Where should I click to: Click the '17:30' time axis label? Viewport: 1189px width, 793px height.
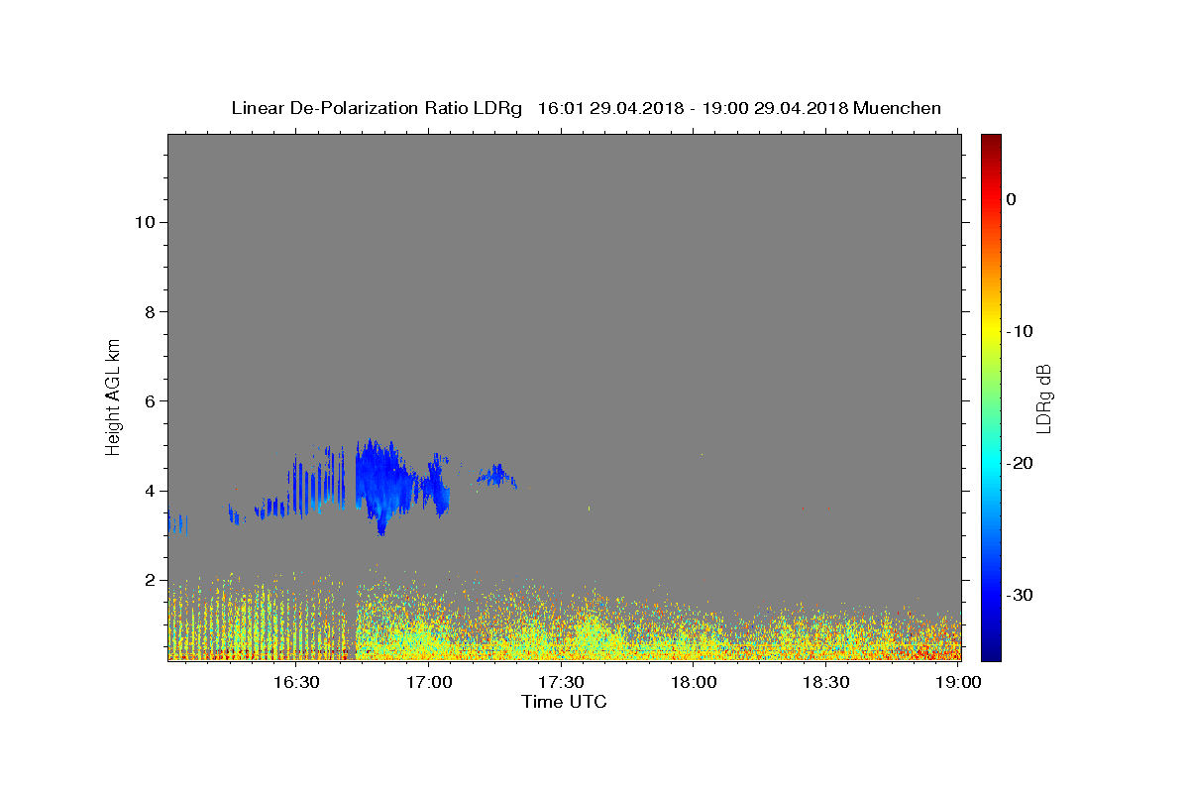click(x=561, y=682)
